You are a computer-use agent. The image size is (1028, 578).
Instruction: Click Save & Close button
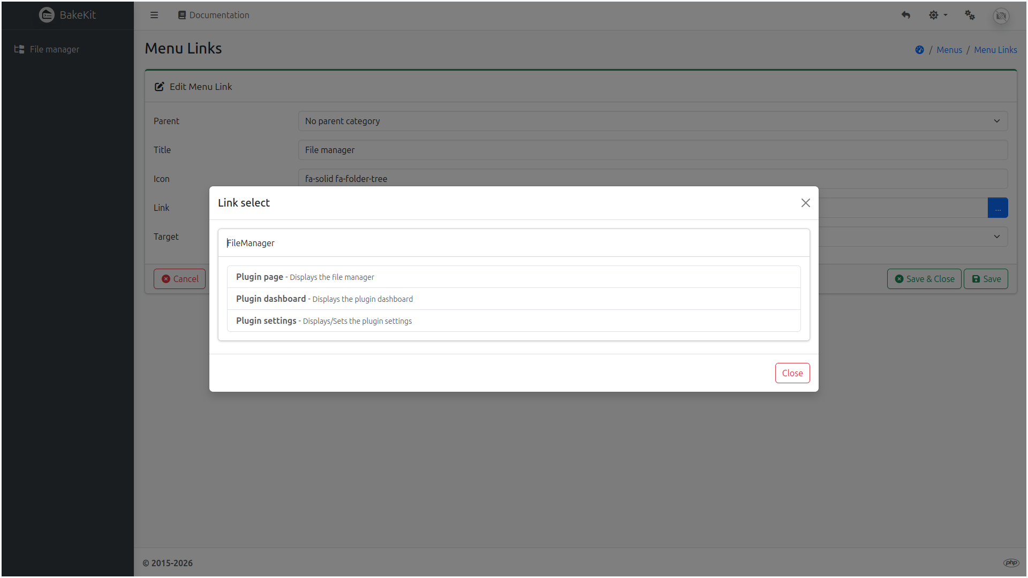click(924, 278)
